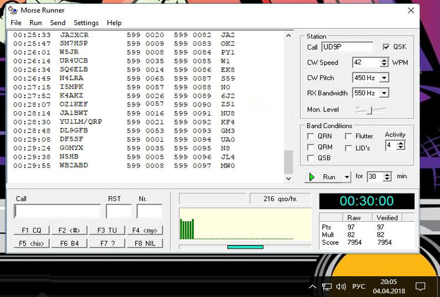Focus the Call entry field
440x297 pixels.
pyautogui.click(x=58, y=211)
